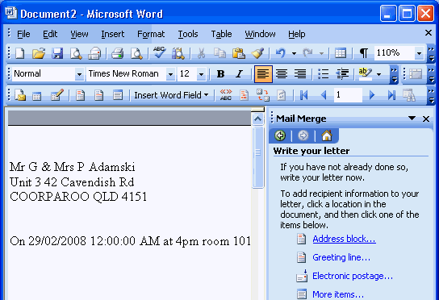Screen dimensions: 439x300
Task: Undo the last action
Action: [x=281, y=53]
